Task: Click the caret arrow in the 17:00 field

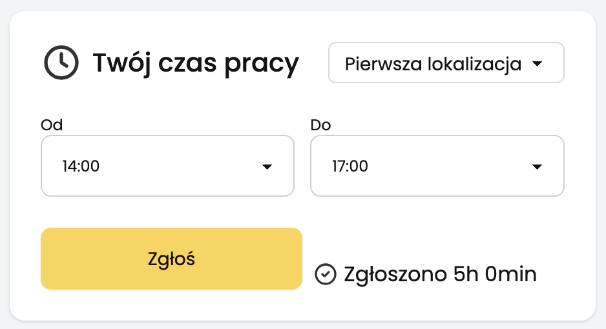Action: point(537,166)
